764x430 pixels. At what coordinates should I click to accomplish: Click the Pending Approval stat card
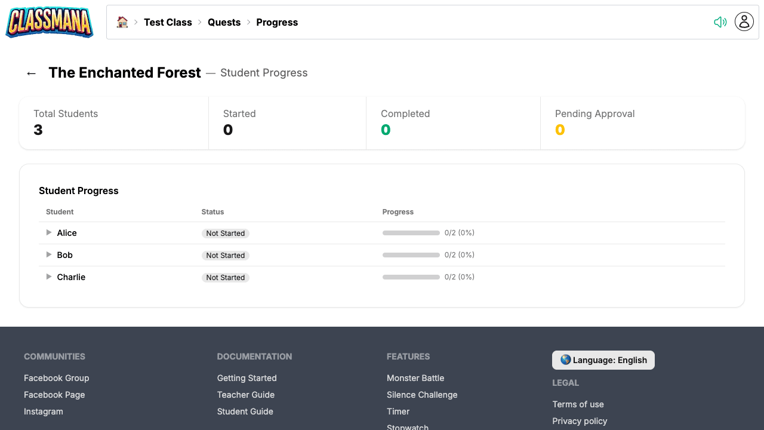[642, 123]
